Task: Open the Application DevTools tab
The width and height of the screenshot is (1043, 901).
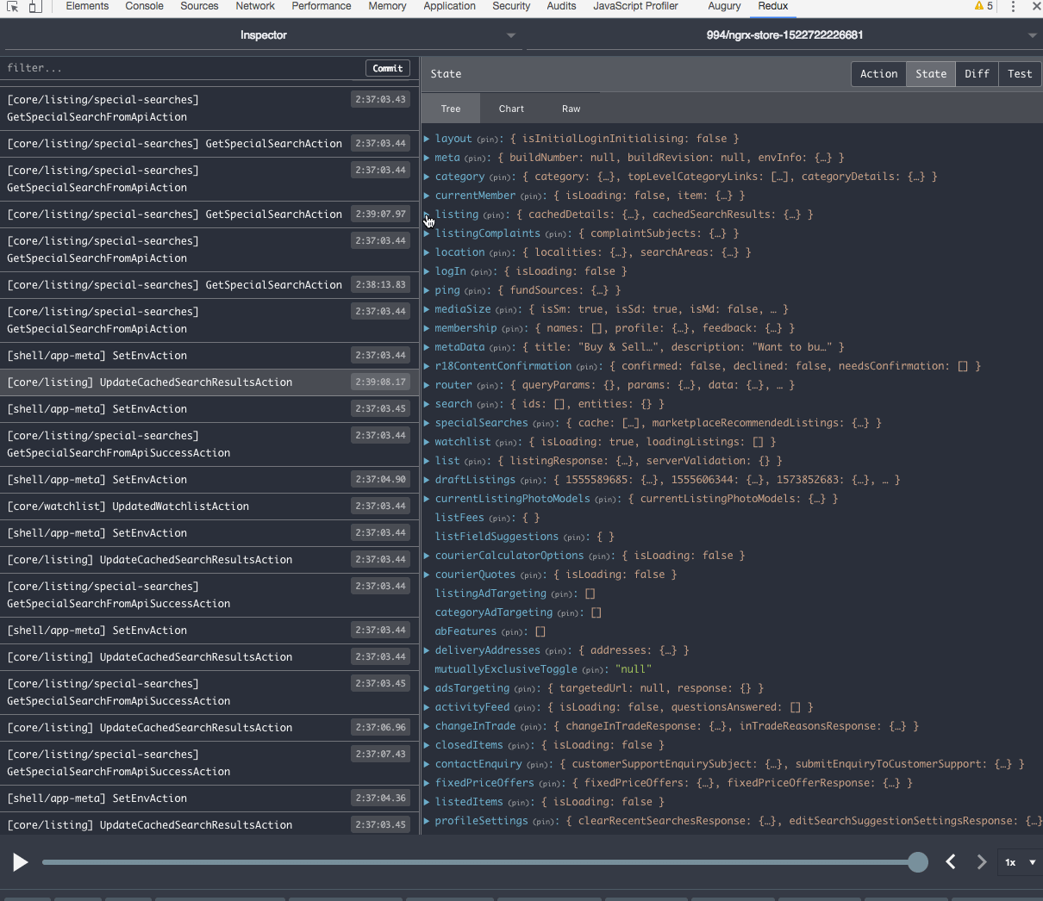Action: click(x=449, y=6)
